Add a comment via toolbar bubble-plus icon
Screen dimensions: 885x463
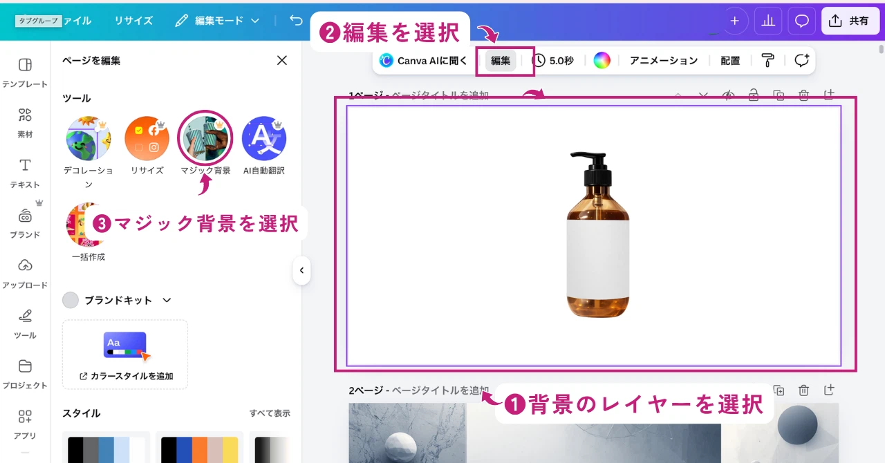click(x=801, y=61)
